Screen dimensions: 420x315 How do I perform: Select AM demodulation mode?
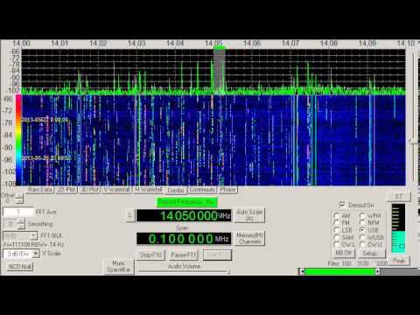click(x=337, y=215)
